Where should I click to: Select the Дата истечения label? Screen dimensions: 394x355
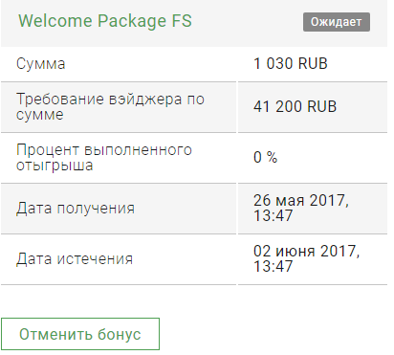point(75,258)
